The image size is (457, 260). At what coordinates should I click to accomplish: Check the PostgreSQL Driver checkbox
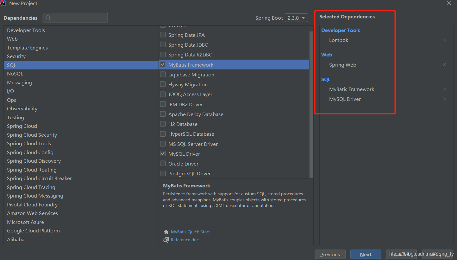tap(163, 173)
